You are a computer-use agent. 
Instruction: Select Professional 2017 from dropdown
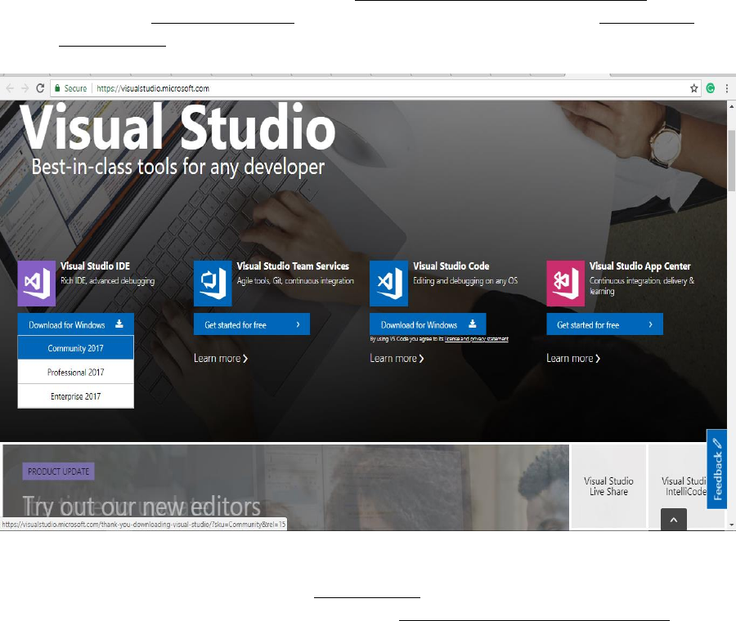[x=75, y=372]
